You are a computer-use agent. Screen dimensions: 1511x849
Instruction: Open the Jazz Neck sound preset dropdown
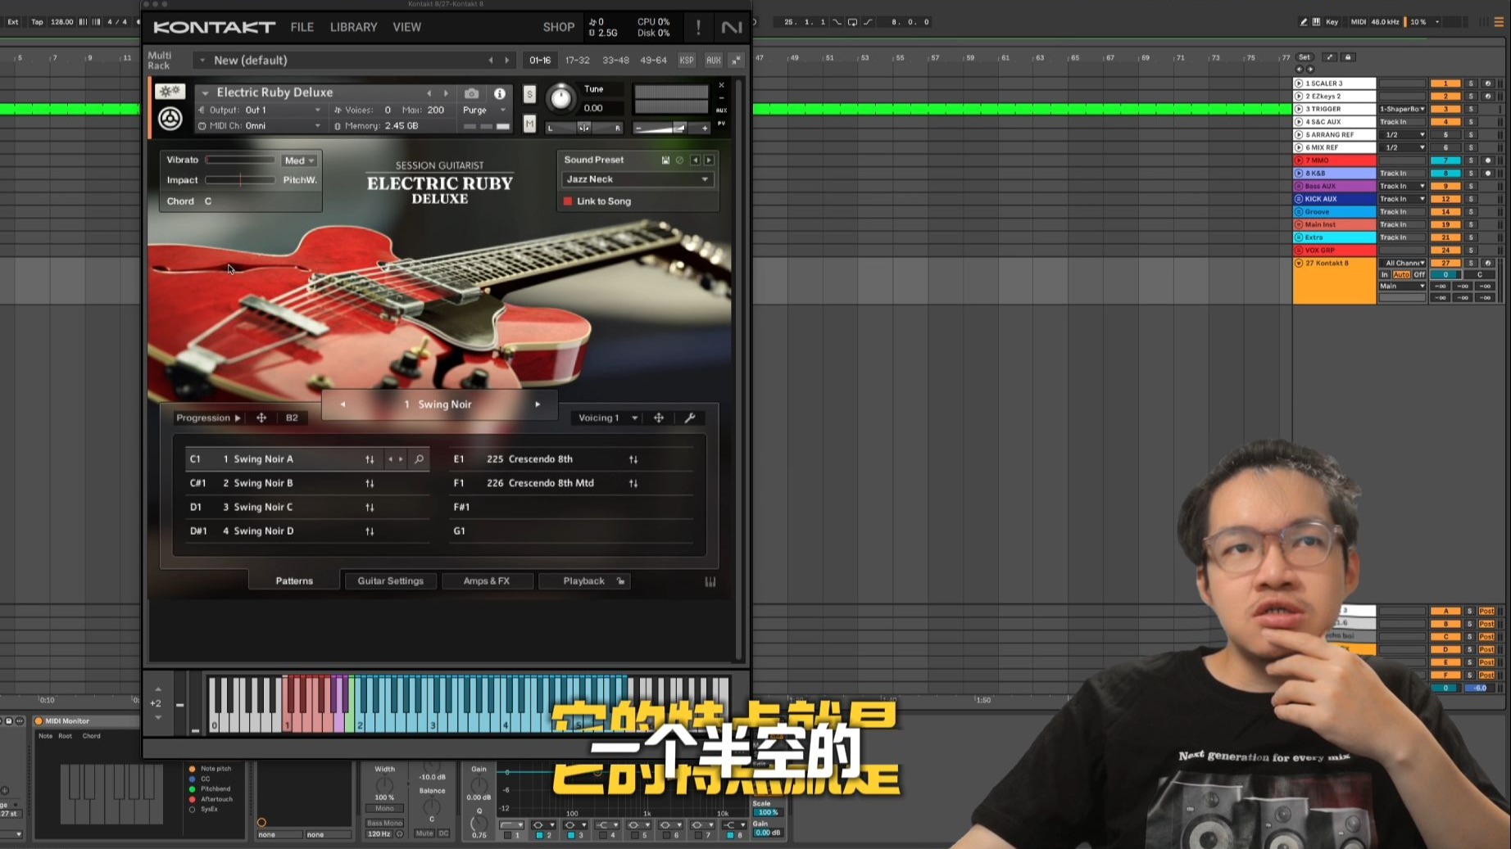click(x=638, y=179)
